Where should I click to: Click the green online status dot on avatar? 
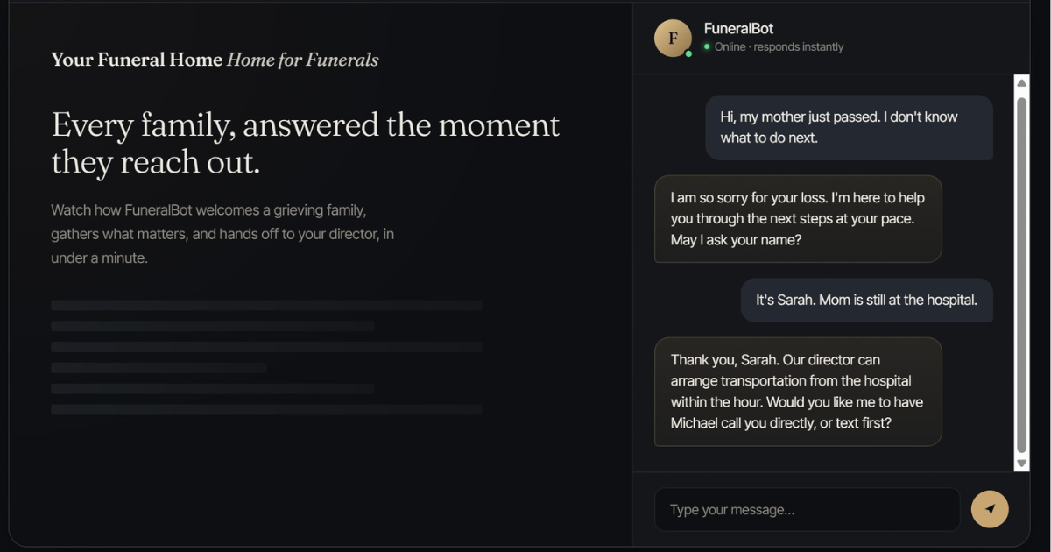tap(688, 53)
